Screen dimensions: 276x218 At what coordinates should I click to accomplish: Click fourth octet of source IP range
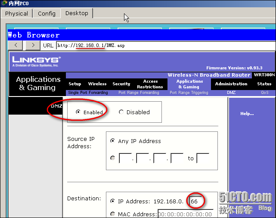[x=177, y=158]
